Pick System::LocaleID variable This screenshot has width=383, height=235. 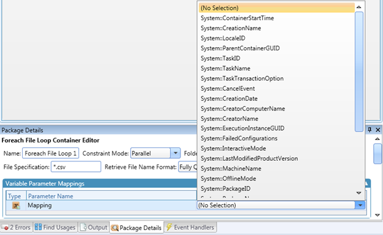276,38
